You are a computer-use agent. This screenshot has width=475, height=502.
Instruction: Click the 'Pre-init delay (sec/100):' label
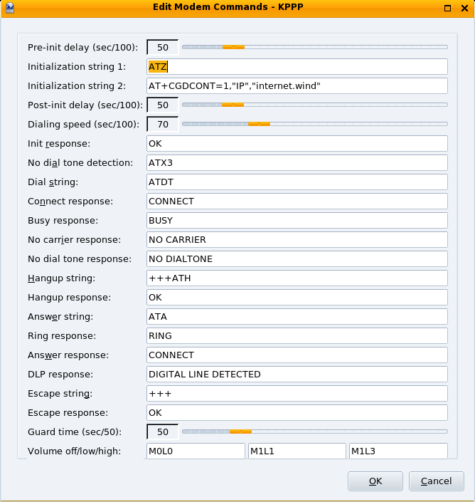[x=82, y=48]
